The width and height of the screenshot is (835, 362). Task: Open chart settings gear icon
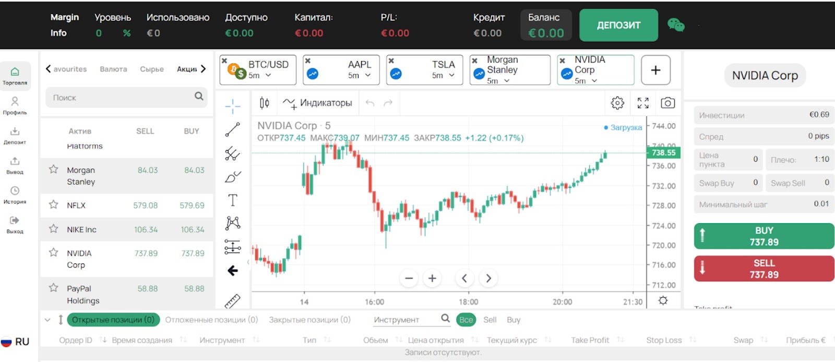pyautogui.click(x=617, y=103)
